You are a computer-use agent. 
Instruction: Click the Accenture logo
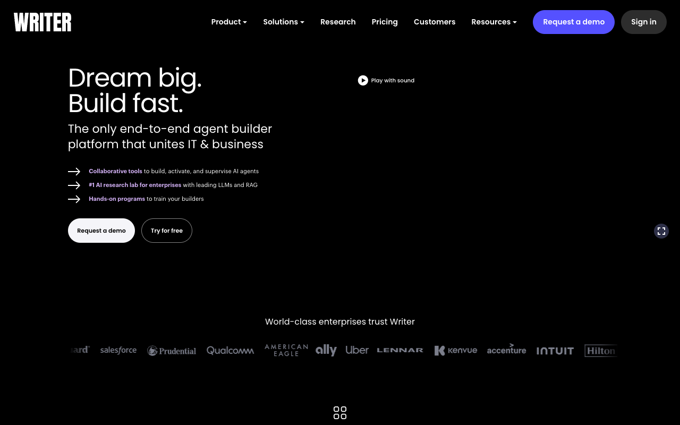pos(506,349)
